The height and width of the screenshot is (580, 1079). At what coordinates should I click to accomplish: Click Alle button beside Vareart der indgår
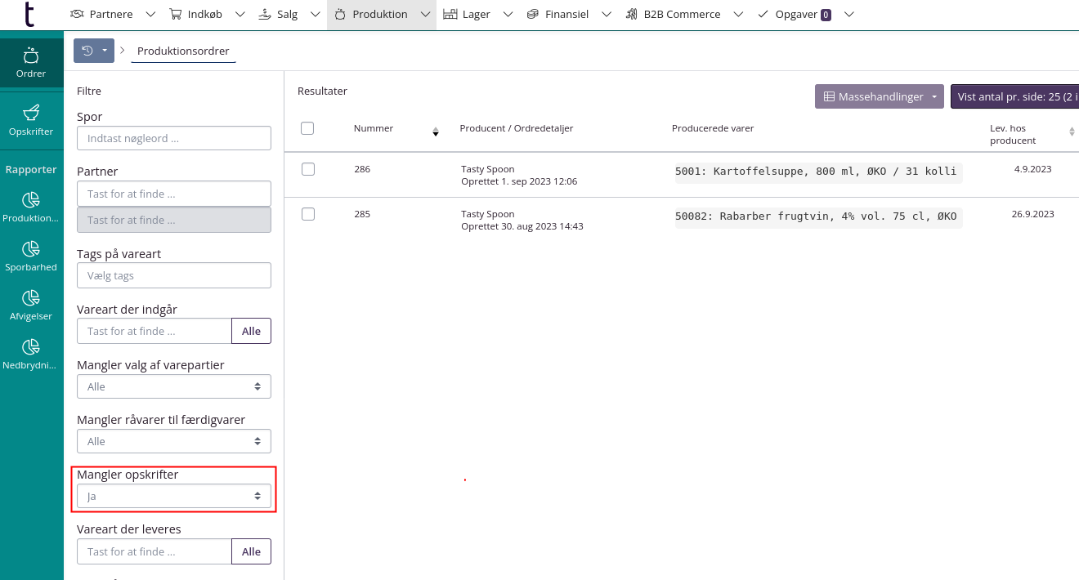[251, 331]
